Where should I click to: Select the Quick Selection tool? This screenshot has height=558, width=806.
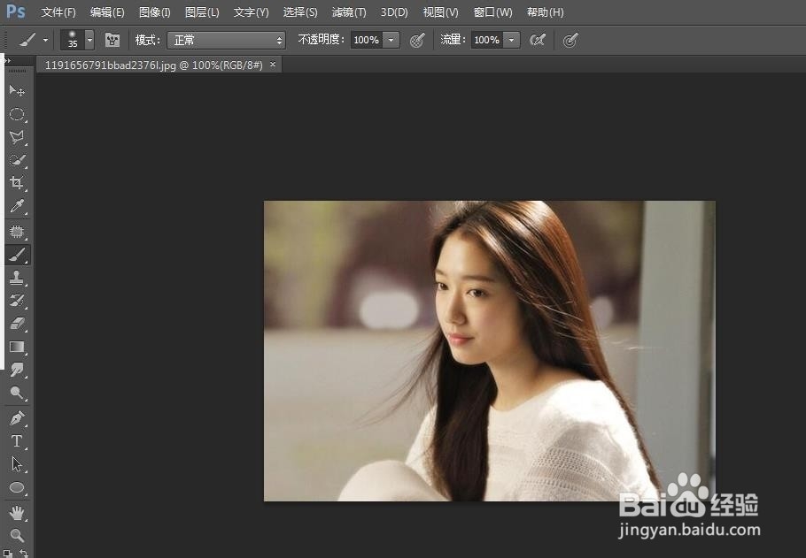17,160
